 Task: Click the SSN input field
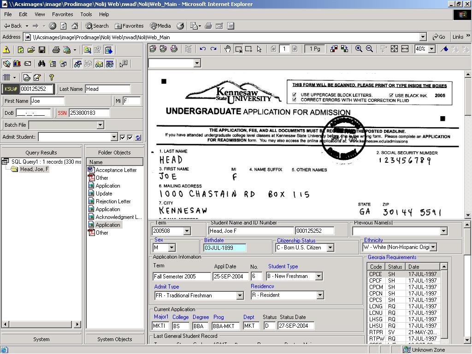[x=89, y=113]
